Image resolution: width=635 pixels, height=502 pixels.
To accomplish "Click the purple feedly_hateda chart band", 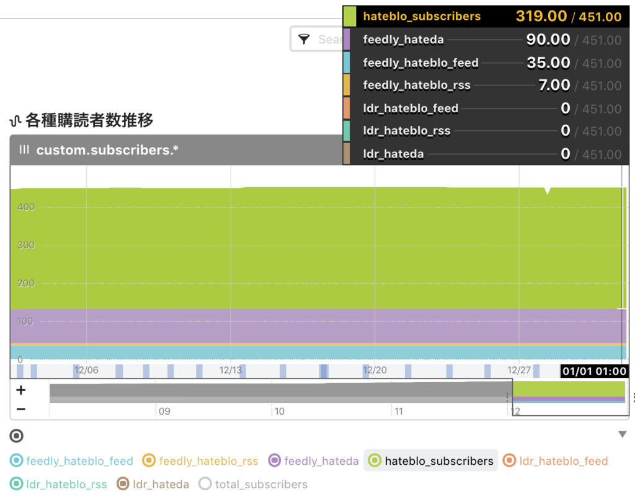I will tap(318, 326).
